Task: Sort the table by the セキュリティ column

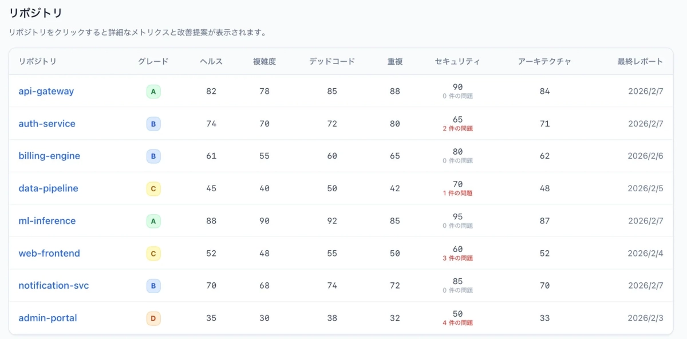Action: (x=458, y=61)
